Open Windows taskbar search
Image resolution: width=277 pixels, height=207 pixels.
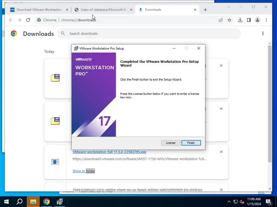pos(19,202)
